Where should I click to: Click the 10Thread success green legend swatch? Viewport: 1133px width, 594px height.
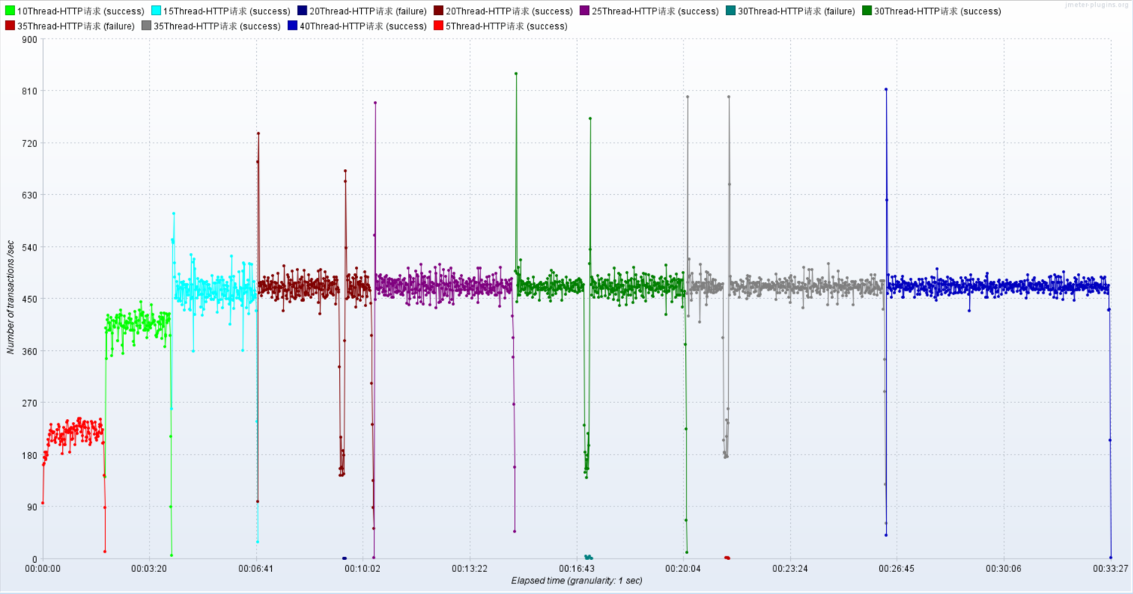coord(10,11)
